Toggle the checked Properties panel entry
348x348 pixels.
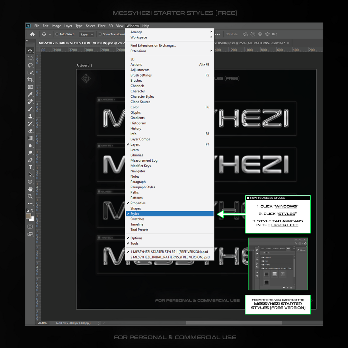170,203
